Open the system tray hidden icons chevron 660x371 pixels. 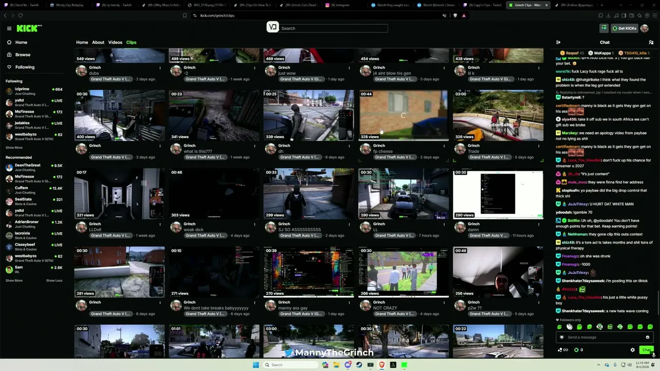[599, 365]
